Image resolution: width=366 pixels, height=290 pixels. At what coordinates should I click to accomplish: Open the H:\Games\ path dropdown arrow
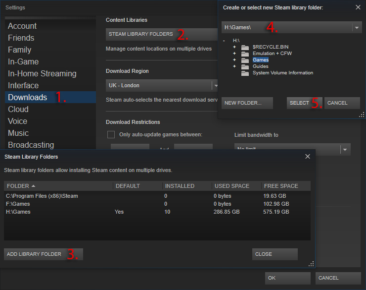(x=357, y=28)
